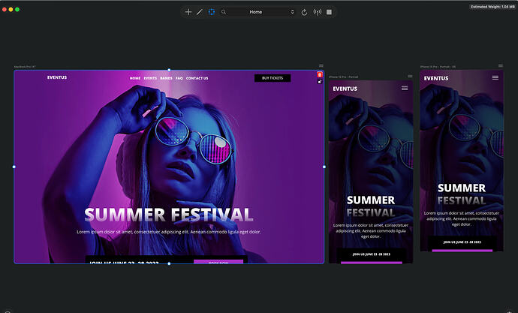518x313 pixels.
Task: Click the BUY TICKETS button
Action: (273, 78)
